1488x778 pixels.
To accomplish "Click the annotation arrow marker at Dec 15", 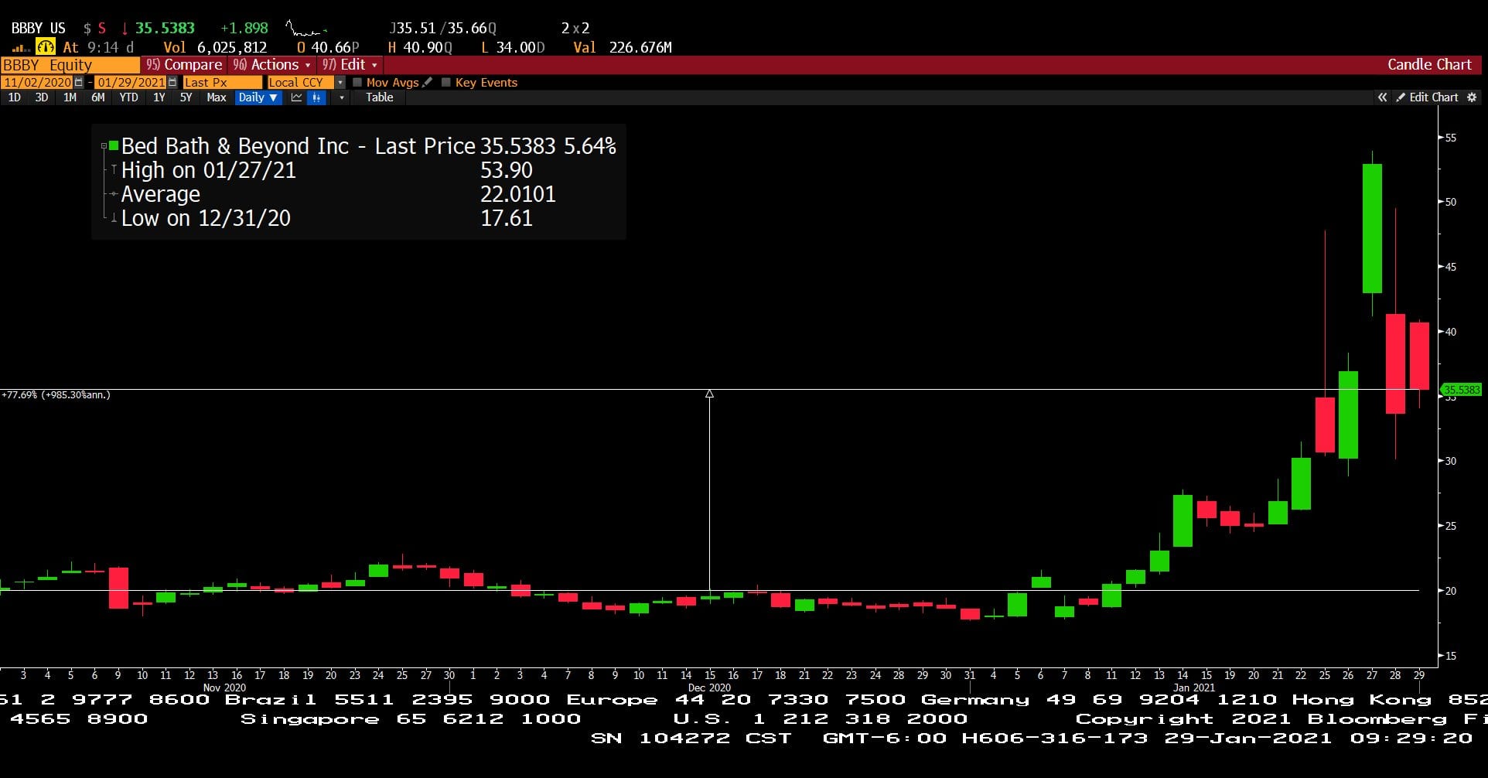I will click(x=709, y=394).
